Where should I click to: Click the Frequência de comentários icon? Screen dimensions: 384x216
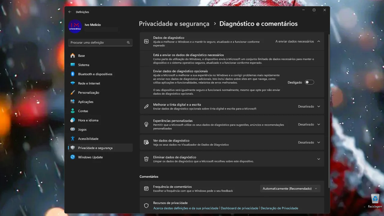pyautogui.click(x=146, y=189)
